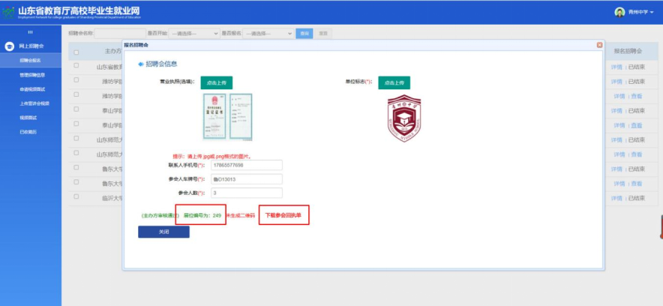Screen dimensions: 663x306
Task: Click the red jpg/png upload hint text
Action: click(x=213, y=156)
